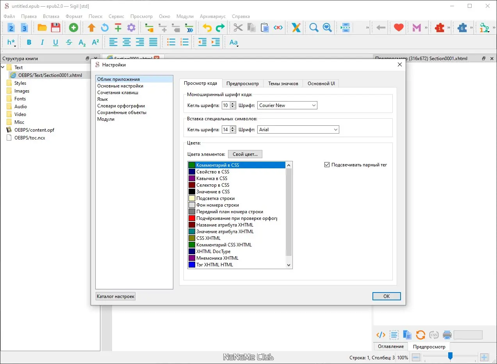Insert a numbered list
Image resolution: width=497 pixels, height=364 pixels.
pyautogui.click(x=184, y=43)
